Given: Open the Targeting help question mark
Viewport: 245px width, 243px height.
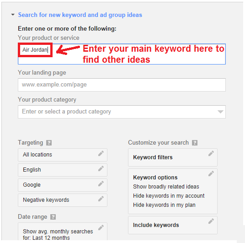Looking at the screenshot, I should [x=49, y=143].
